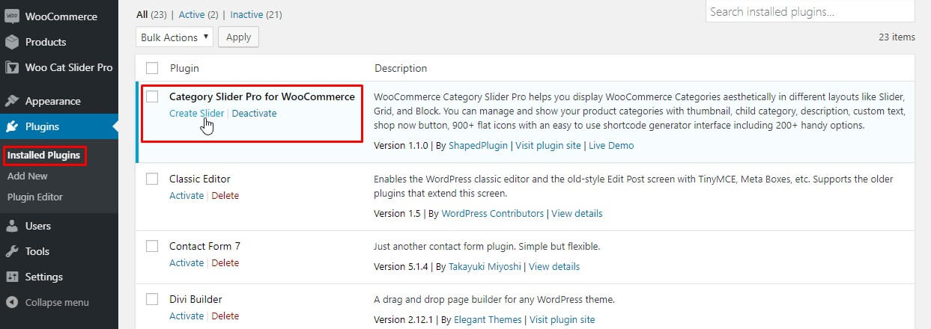Image resolution: width=931 pixels, height=329 pixels.
Task: Click the Appearance paintbrush icon
Action: click(x=12, y=101)
